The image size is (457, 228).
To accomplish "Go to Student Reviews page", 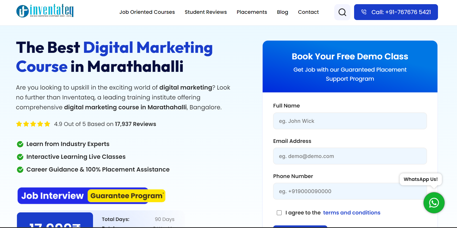I will 206,12.
